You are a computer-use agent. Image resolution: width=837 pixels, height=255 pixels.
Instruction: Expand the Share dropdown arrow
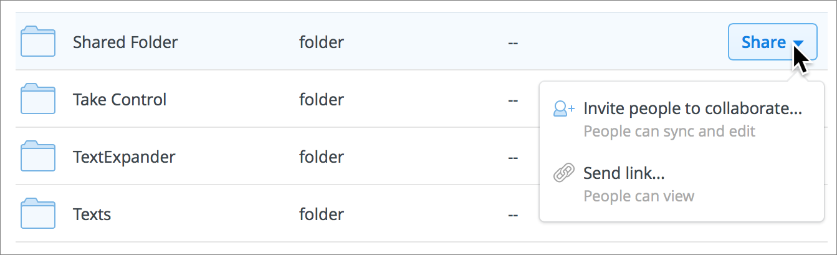(798, 43)
